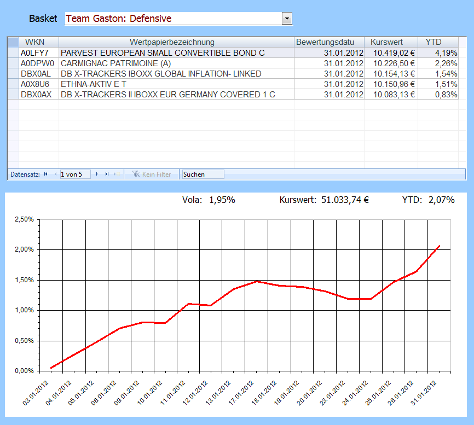The image size is (474, 425).
Task: Select row of PARVEST EUROPEAN SMALL CONVERTIBLE BOND
Action: coord(13,53)
